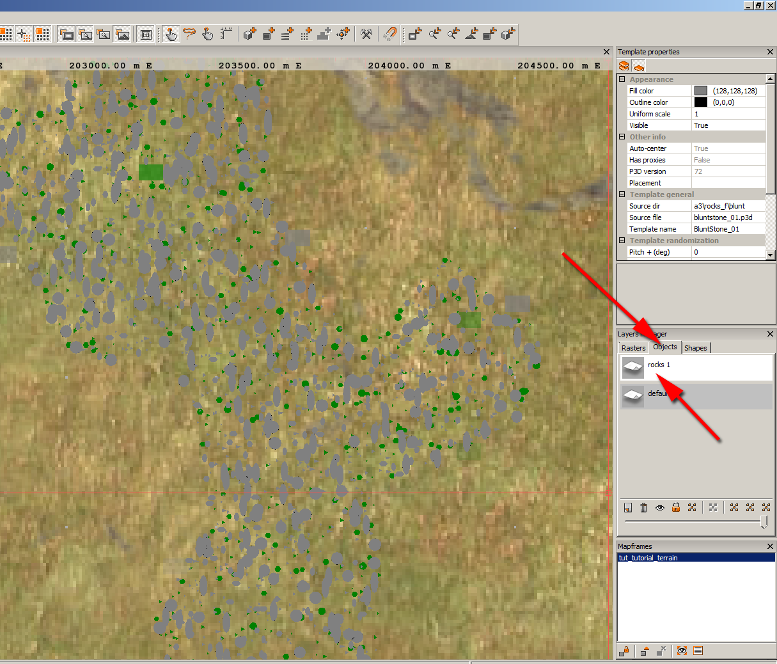Open the Shapes tab
777x664 pixels.
point(696,348)
